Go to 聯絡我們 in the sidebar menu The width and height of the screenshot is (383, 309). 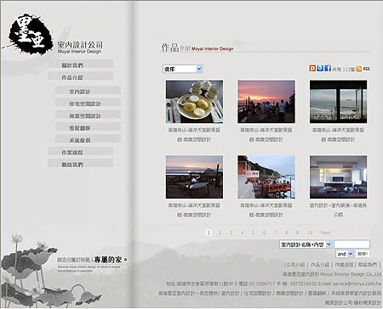(x=81, y=164)
